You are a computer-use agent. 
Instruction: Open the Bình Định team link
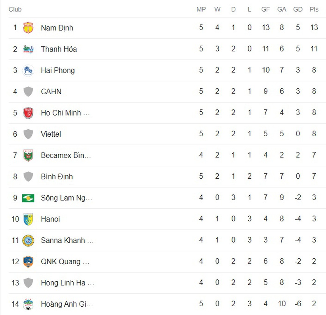point(57,176)
